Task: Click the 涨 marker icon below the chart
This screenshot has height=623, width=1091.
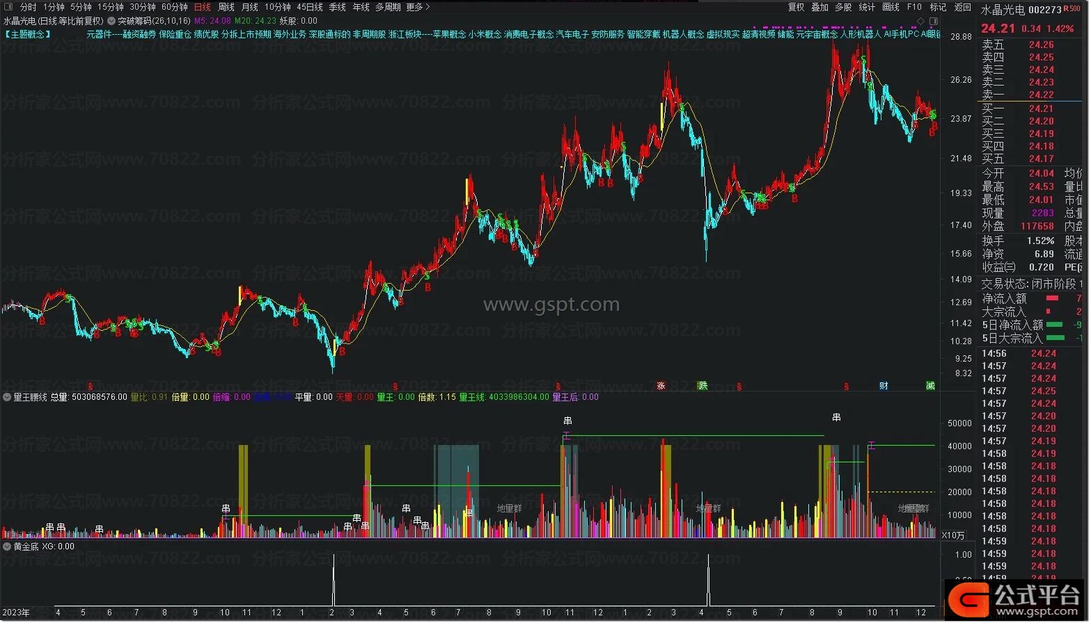Action: click(x=661, y=386)
